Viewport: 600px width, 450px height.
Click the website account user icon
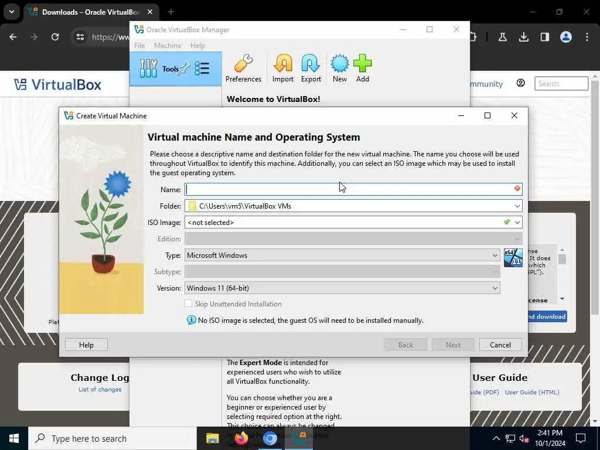[x=520, y=83]
